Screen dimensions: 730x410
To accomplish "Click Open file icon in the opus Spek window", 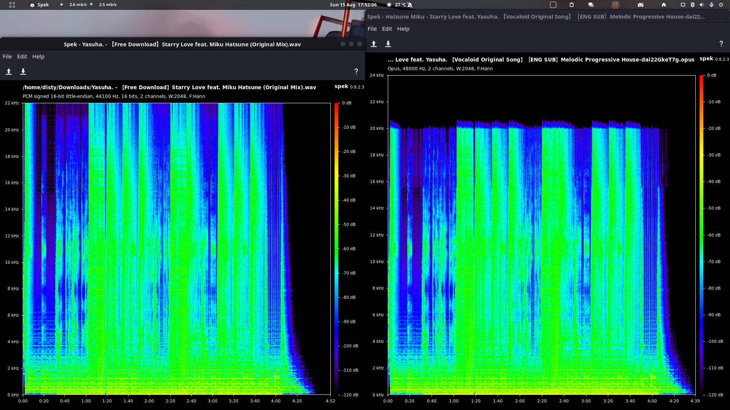I will click(x=374, y=44).
